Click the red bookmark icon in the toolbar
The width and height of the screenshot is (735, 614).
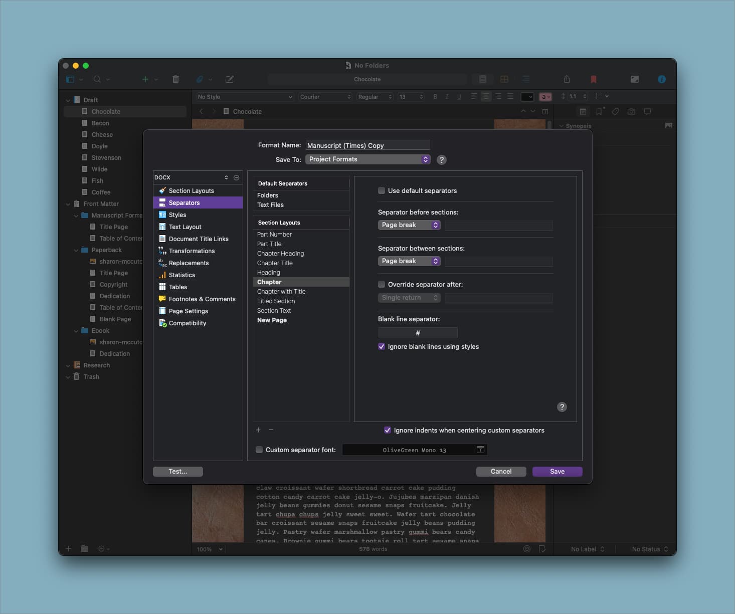[x=593, y=79]
